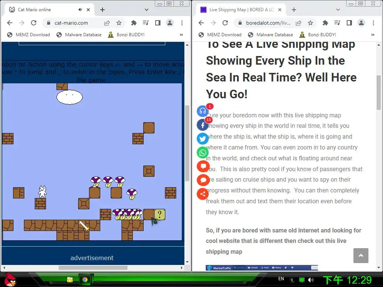Click the red square chat bubble icon

[203, 166]
